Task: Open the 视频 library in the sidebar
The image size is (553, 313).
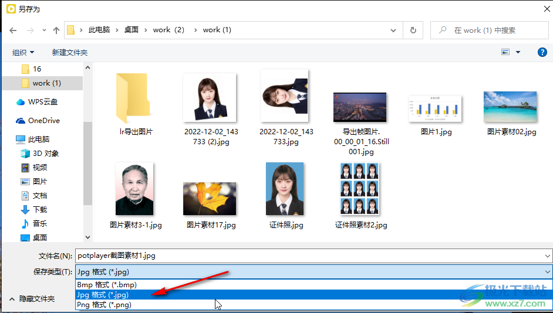Action: coord(34,168)
